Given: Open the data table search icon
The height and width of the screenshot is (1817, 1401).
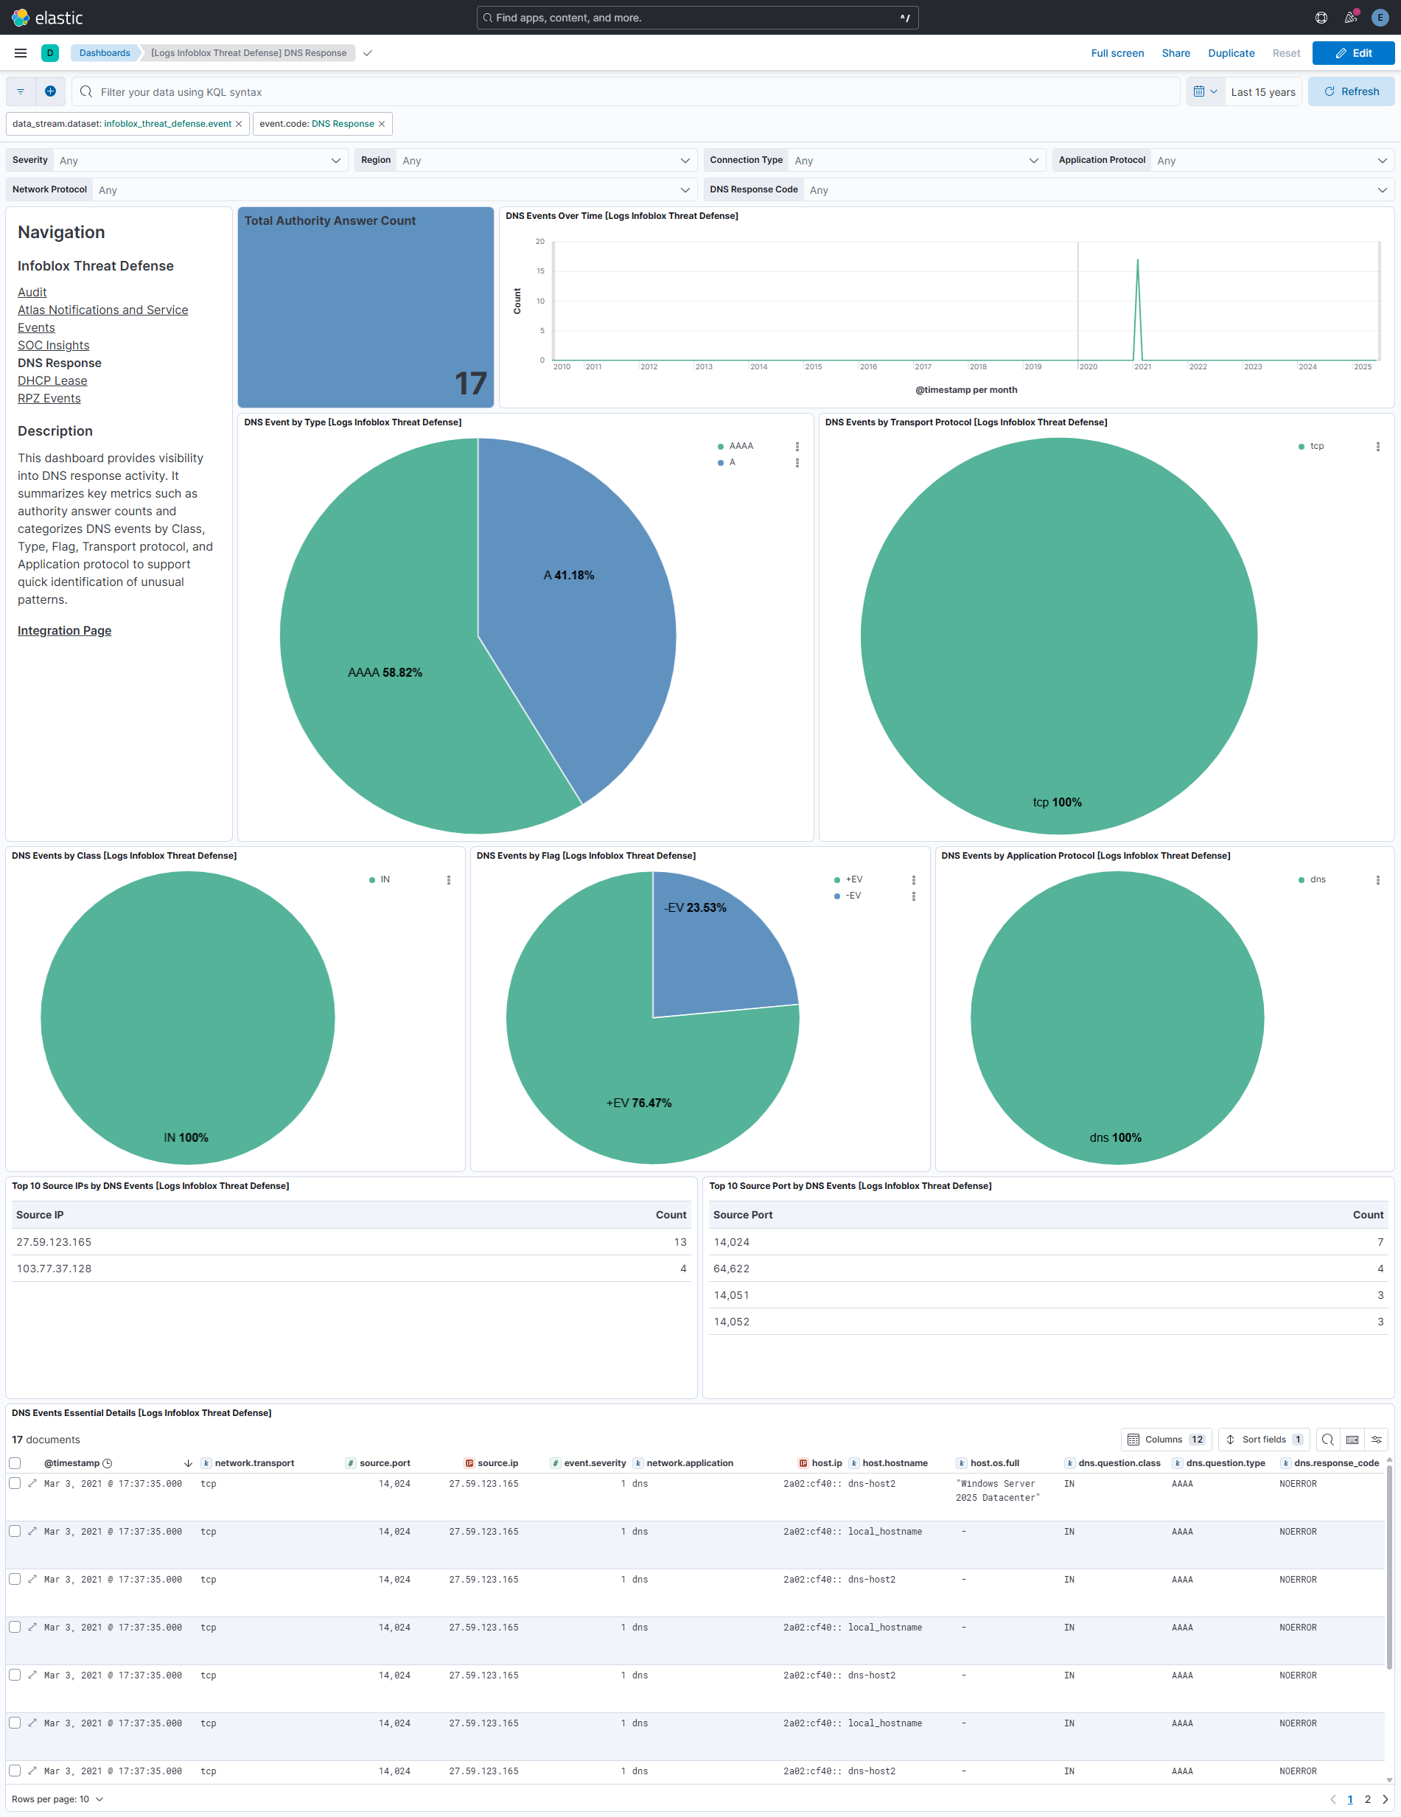Looking at the screenshot, I should click(1328, 1440).
